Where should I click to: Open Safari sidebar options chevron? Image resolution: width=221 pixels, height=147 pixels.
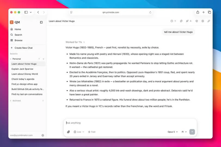click(31, 12)
